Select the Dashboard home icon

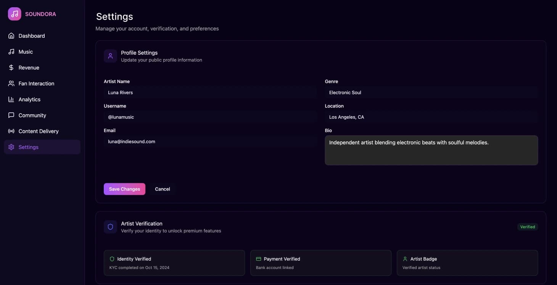pos(11,35)
